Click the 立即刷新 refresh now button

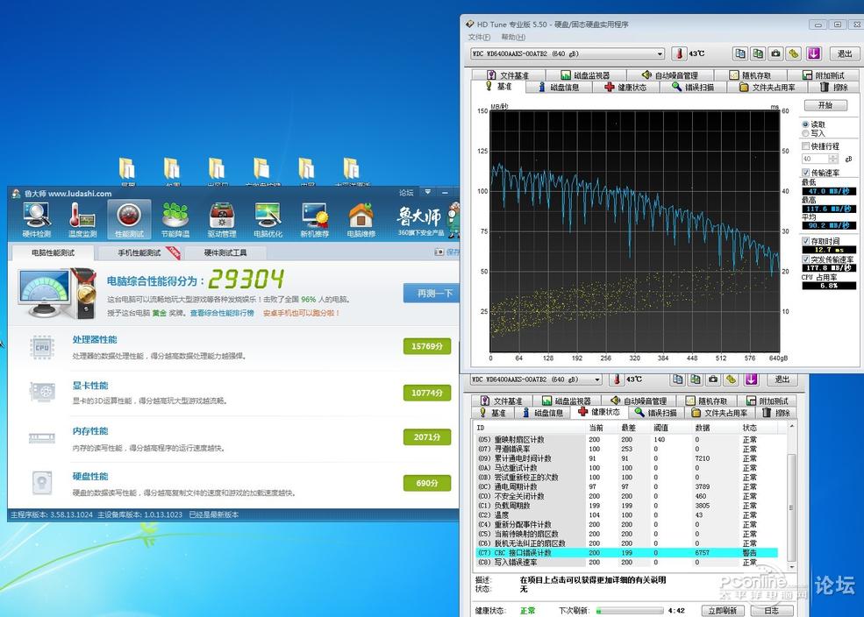723,610
